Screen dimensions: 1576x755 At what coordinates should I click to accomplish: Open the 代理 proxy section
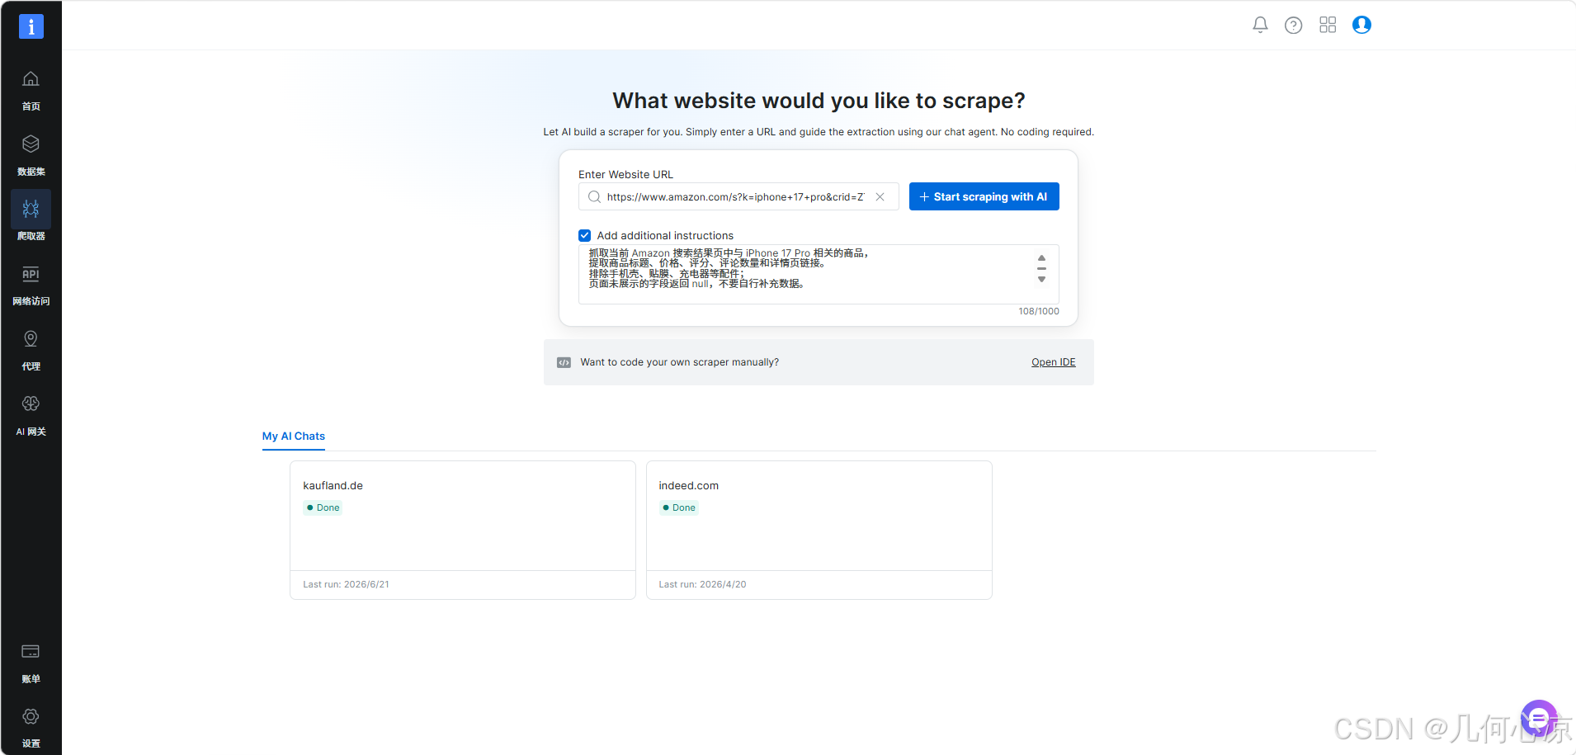tap(31, 350)
